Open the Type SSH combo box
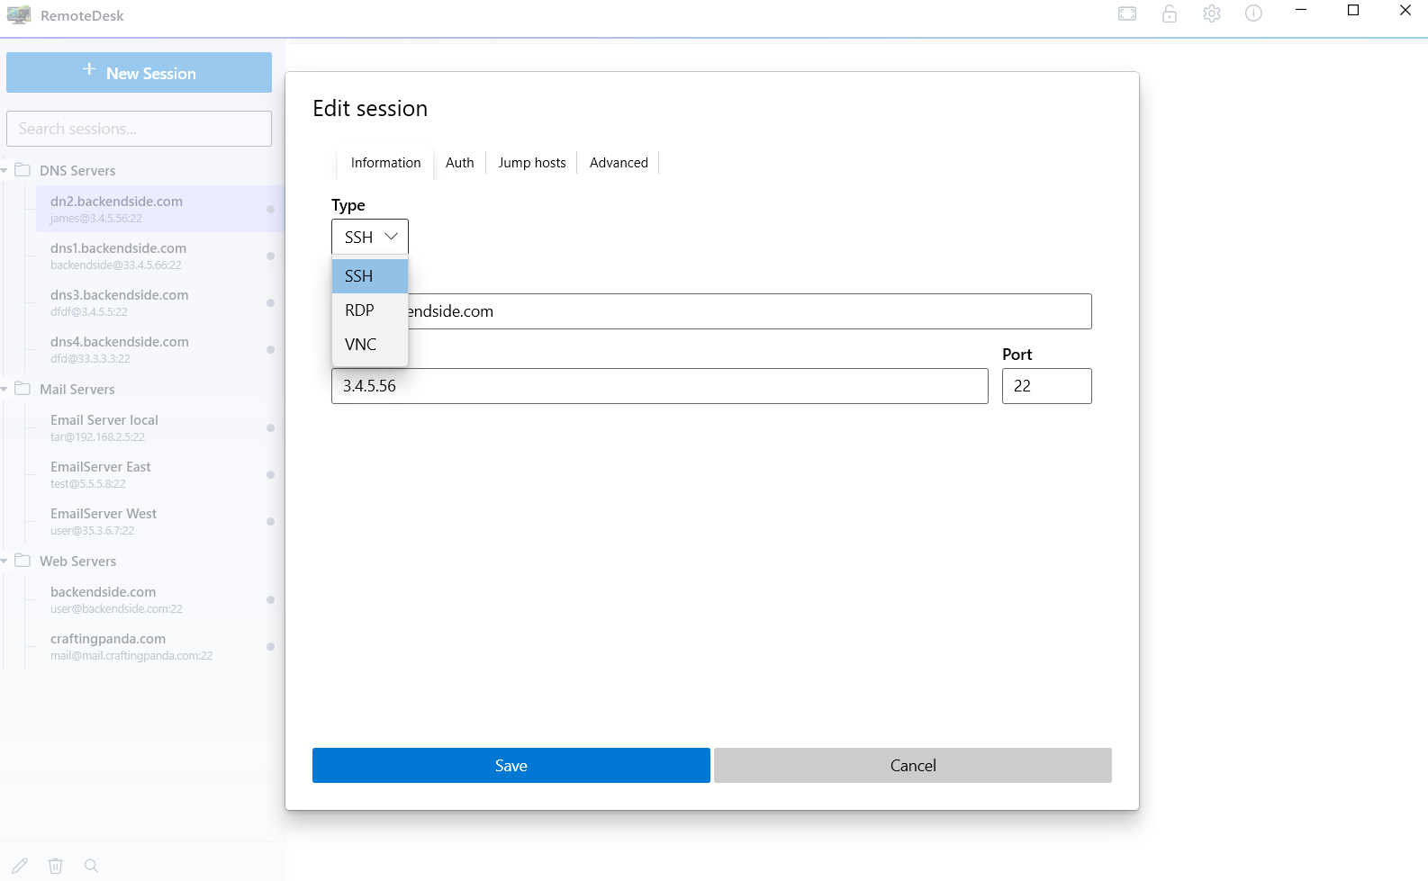 (x=370, y=237)
